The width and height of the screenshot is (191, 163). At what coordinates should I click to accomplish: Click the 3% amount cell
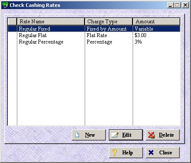tap(156, 42)
